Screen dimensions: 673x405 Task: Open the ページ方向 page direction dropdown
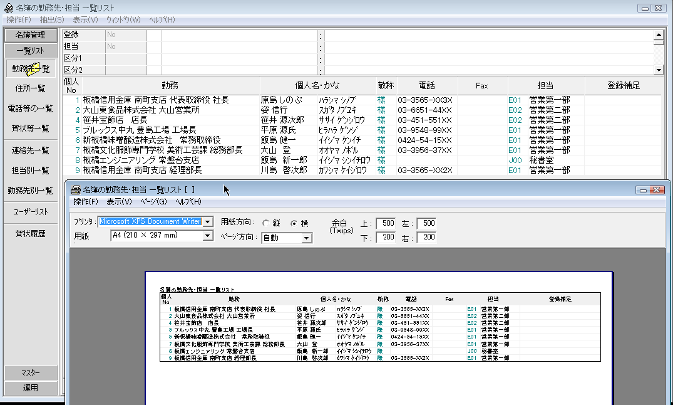point(306,238)
